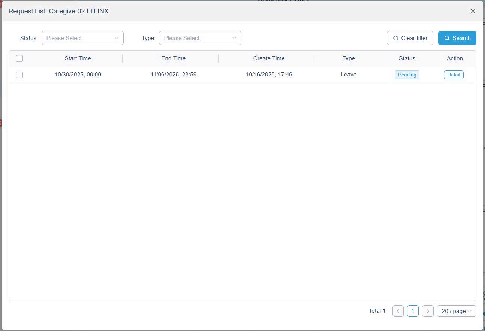The height and width of the screenshot is (331, 485).
Task: Open the Status filter dropdown
Action: 82,38
